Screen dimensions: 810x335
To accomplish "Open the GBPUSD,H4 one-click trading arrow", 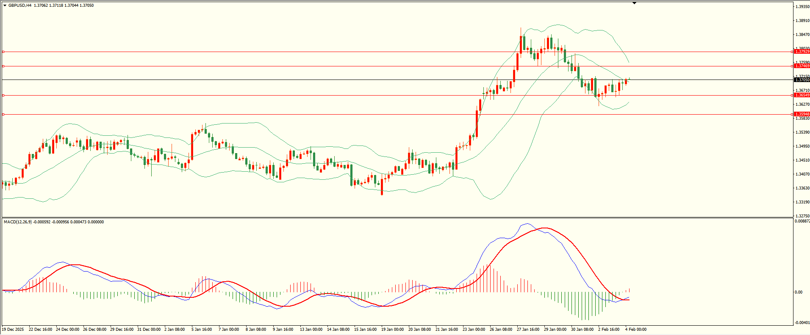I will click(x=5, y=5).
